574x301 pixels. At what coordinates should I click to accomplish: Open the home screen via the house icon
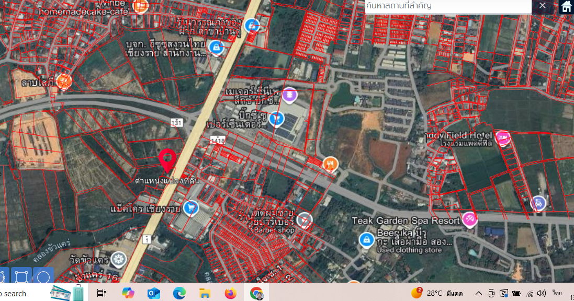(x=566, y=7)
